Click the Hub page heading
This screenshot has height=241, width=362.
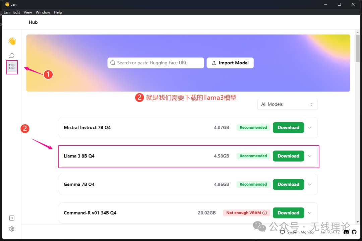[x=33, y=22]
